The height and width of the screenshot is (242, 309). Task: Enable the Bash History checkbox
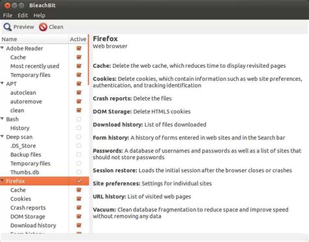(x=79, y=128)
